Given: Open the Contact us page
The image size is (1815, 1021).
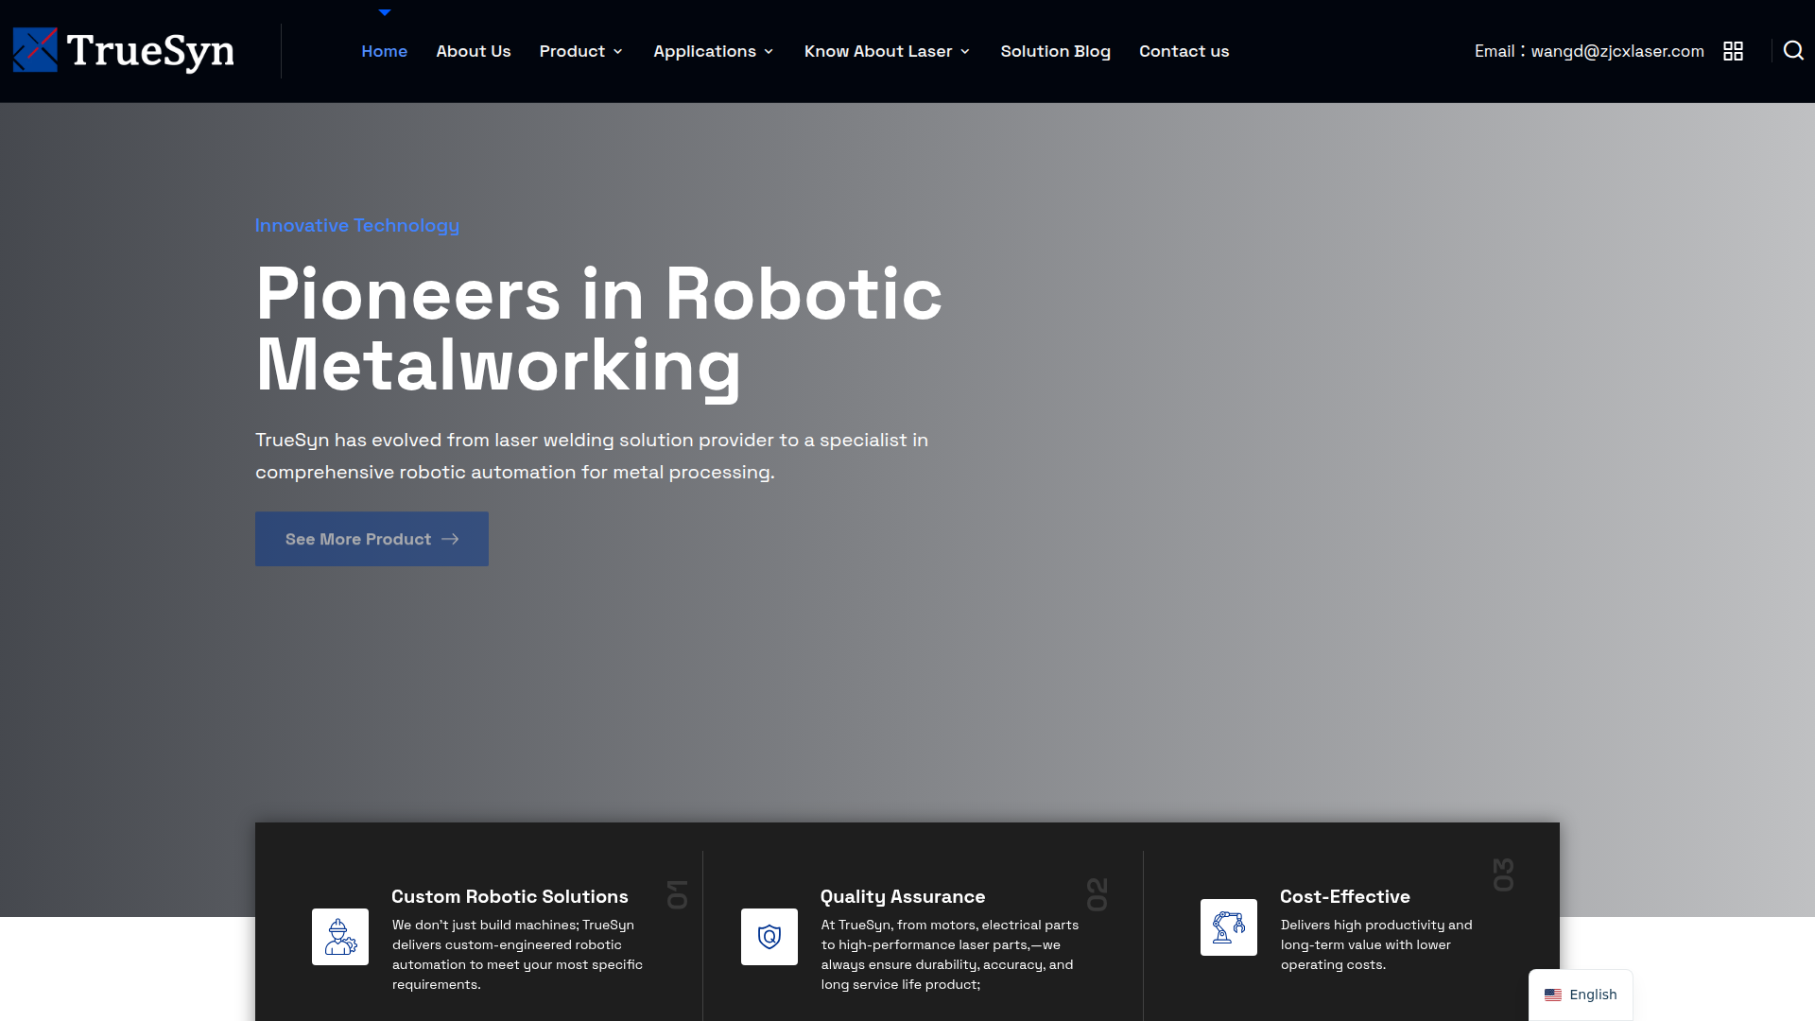Looking at the screenshot, I should tap(1184, 51).
